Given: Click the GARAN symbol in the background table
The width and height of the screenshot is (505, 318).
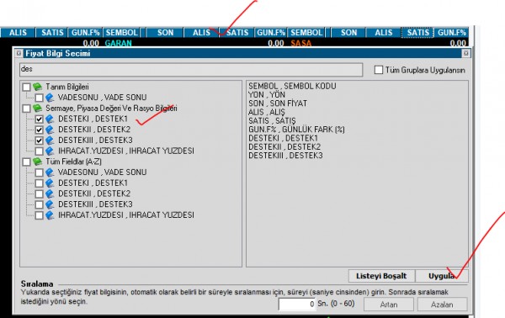Looking at the screenshot, I should tap(118, 43).
